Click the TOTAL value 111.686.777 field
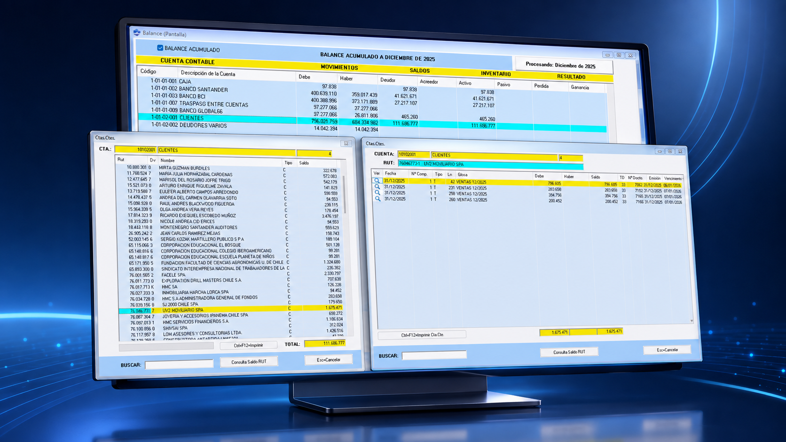The image size is (786, 442). (325, 343)
